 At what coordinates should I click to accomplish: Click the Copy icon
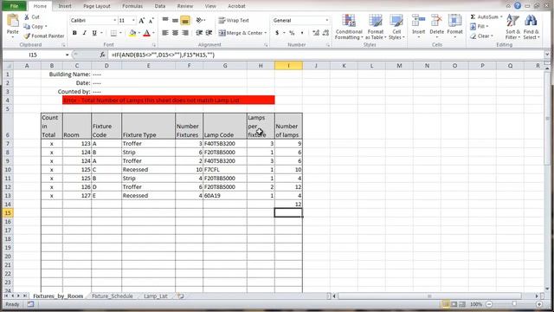coord(27,27)
